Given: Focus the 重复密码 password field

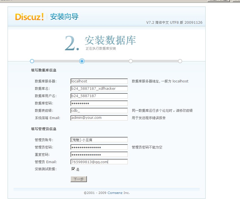Looking at the screenshot, I should pos(99,154).
